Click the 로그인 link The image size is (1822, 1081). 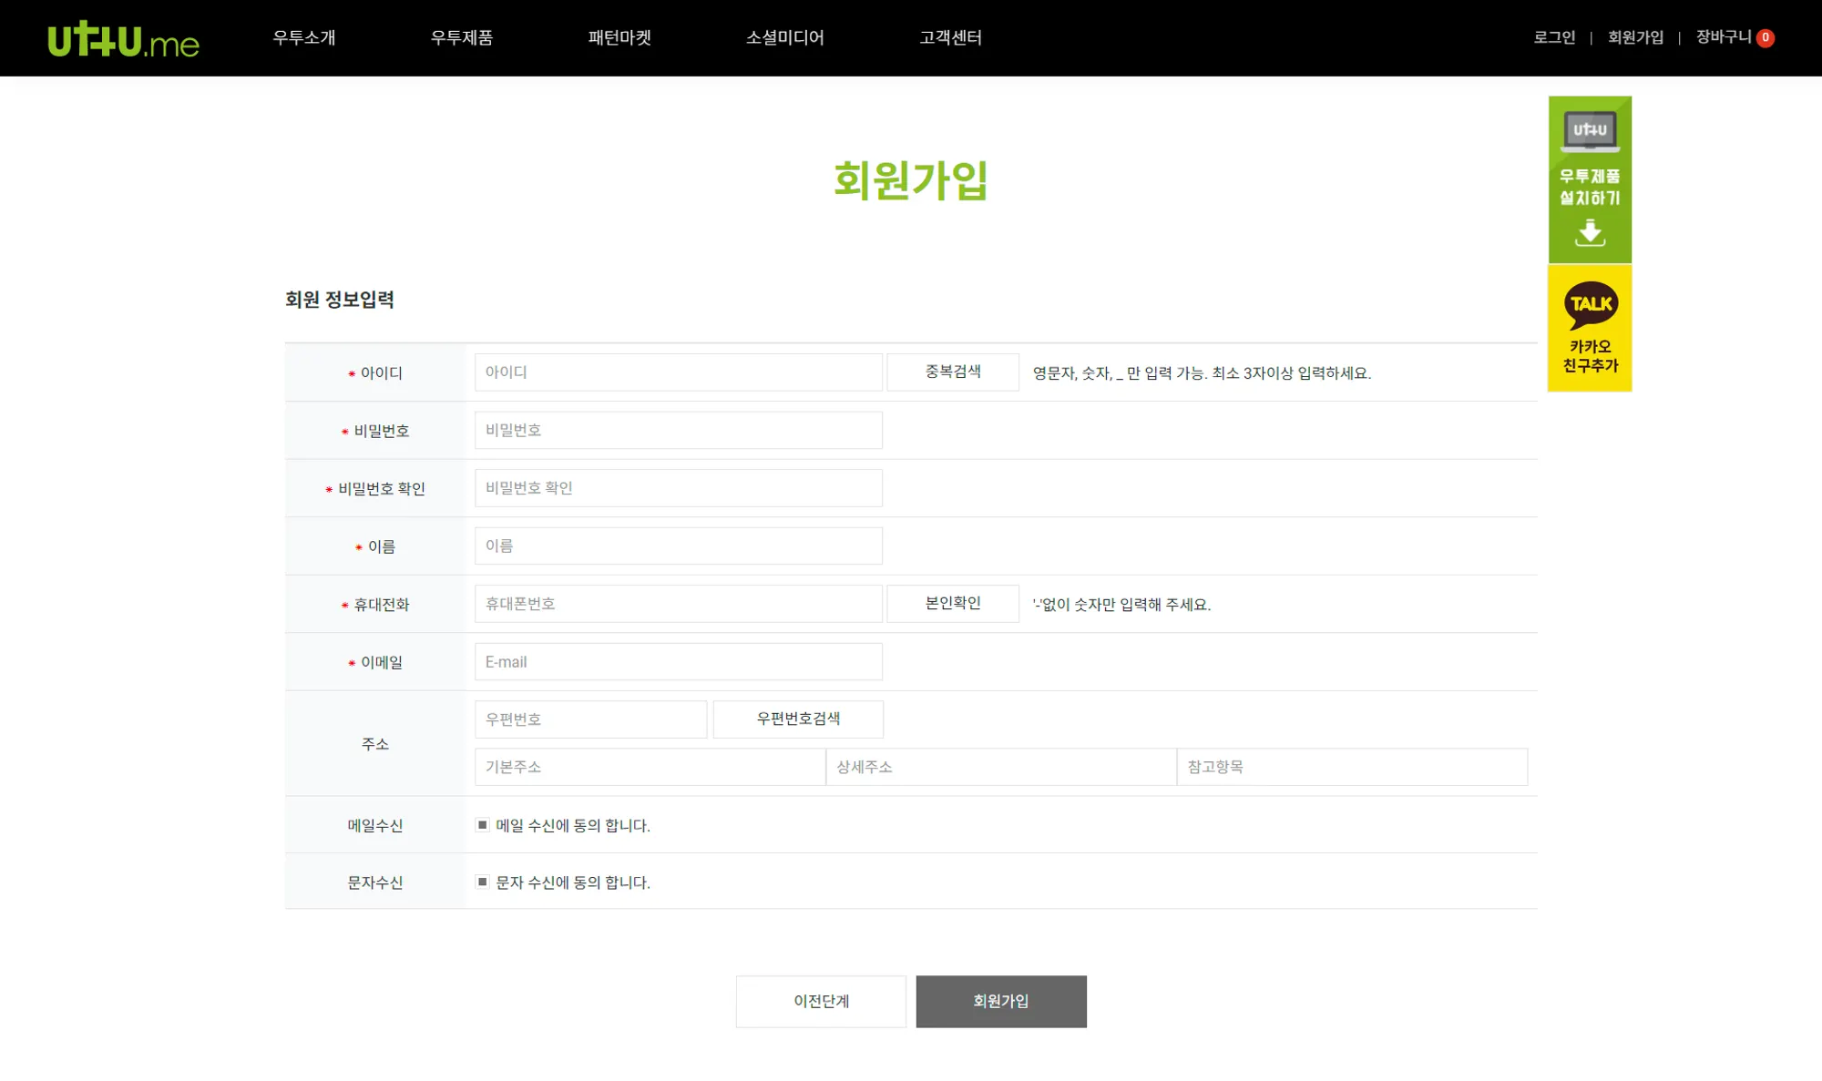coord(1554,37)
